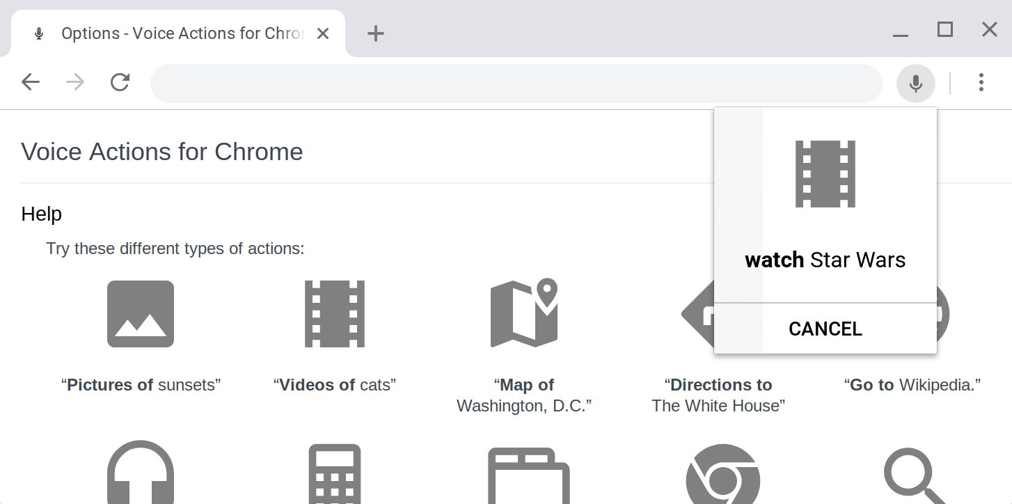Click the "Go to Wikipedia." example text
This screenshot has height=504, width=1012.
pos(912,385)
